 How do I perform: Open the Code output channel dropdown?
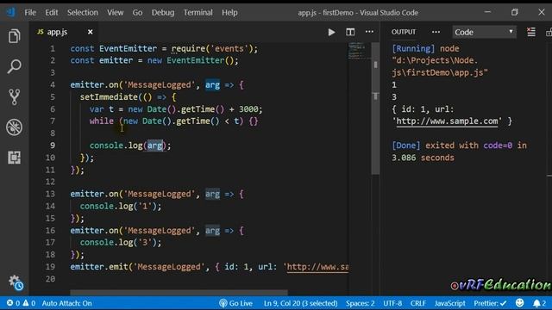484,32
